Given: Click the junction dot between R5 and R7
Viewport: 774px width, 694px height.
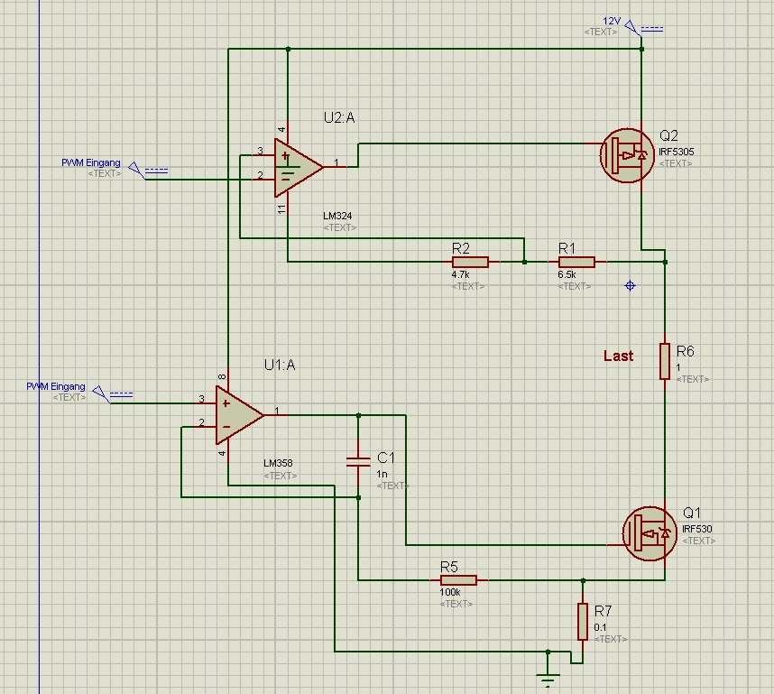Looking at the screenshot, I should tap(583, 580).
